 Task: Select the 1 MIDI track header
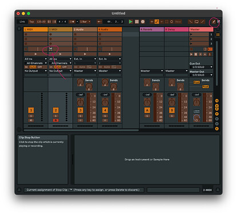tap(35, 30)
